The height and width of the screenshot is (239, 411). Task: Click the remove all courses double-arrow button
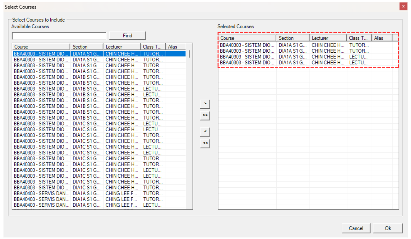205,143
